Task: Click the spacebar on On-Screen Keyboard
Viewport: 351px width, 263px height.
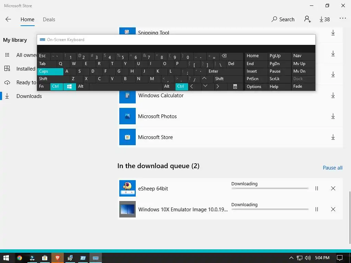Action: 126,86
